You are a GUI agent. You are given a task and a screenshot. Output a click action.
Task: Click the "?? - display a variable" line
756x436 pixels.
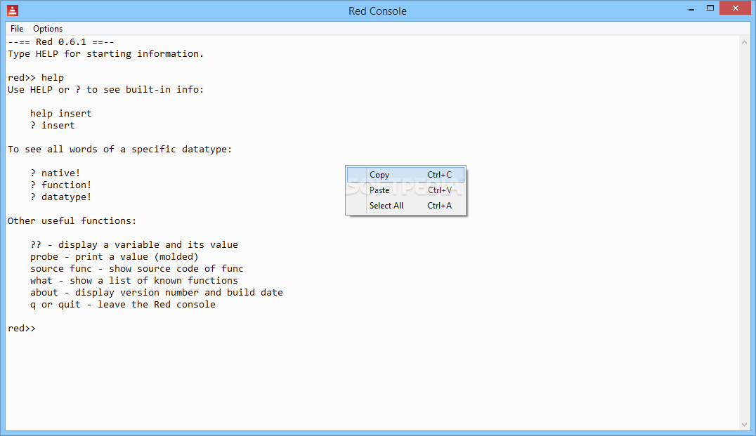click(134, 245)
